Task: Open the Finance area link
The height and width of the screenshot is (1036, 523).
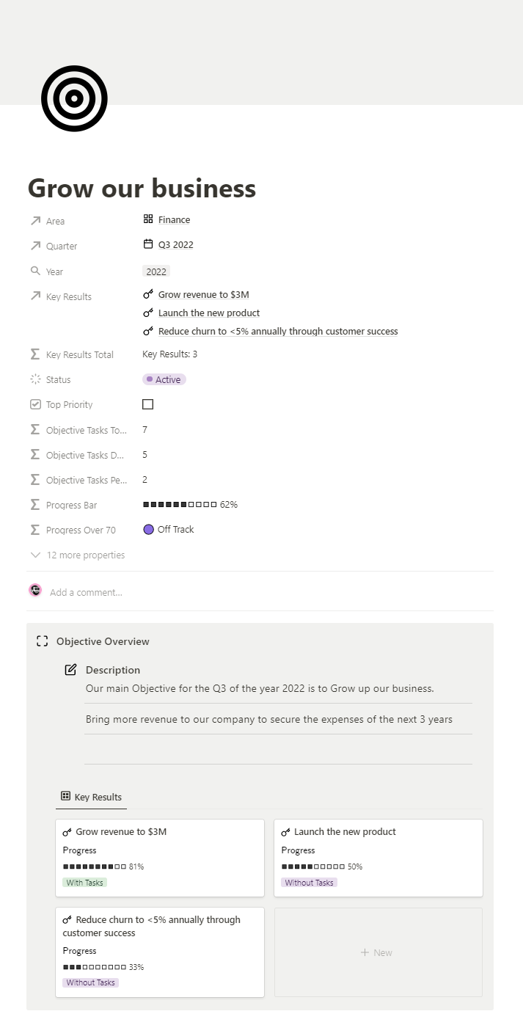Action: pos(174,219)
